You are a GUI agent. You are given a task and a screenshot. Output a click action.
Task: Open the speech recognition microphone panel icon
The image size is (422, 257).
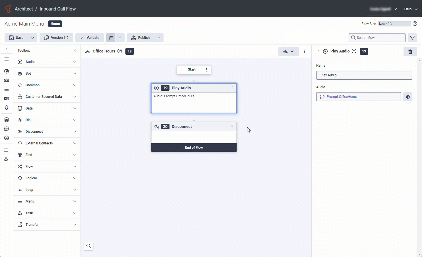[x=6, y=108]
